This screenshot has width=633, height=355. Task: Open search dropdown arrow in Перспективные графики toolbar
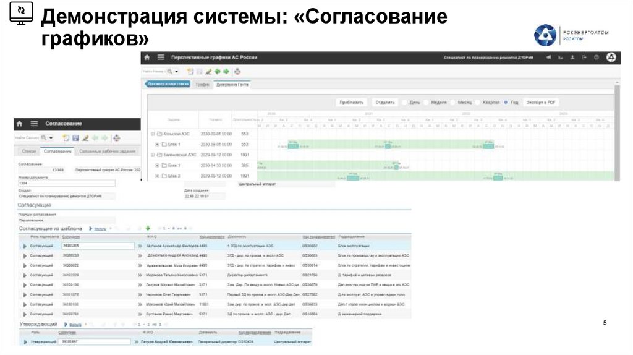coord(176,72)
